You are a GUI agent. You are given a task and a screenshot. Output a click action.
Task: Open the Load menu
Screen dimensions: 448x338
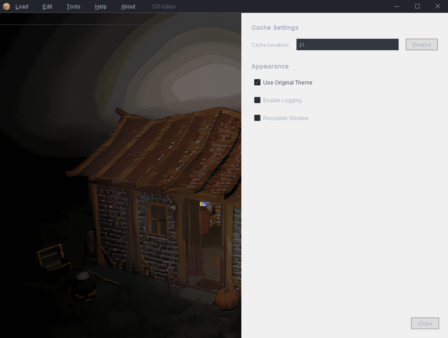click(21, 7)
